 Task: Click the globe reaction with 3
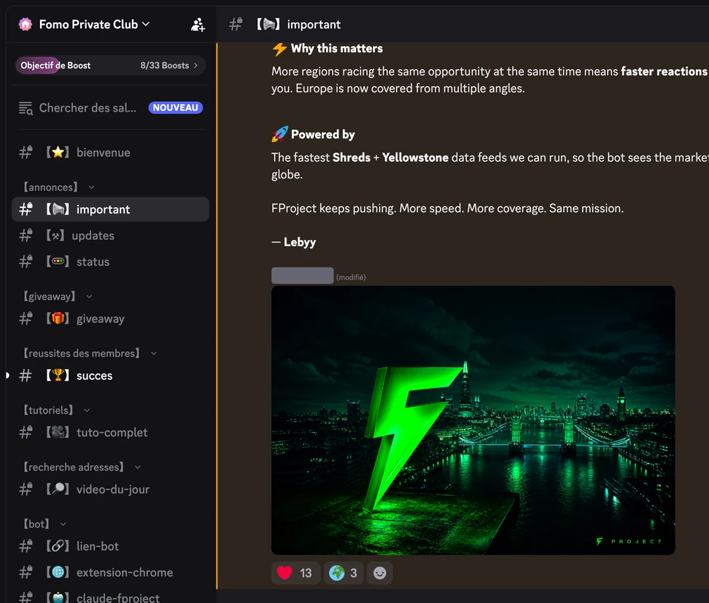point(344,573)
